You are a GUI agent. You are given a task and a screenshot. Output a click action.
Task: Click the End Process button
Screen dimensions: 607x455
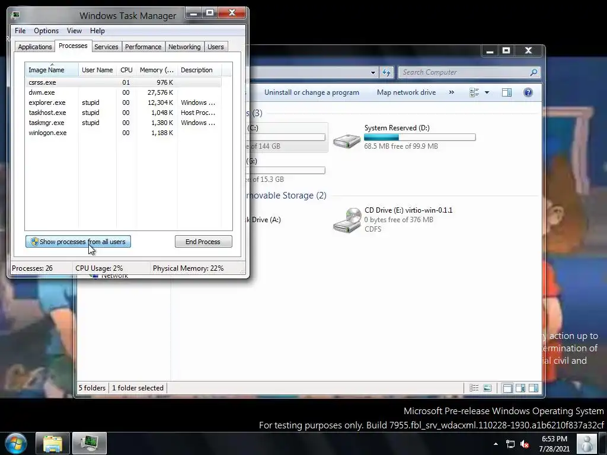[203, 242]
